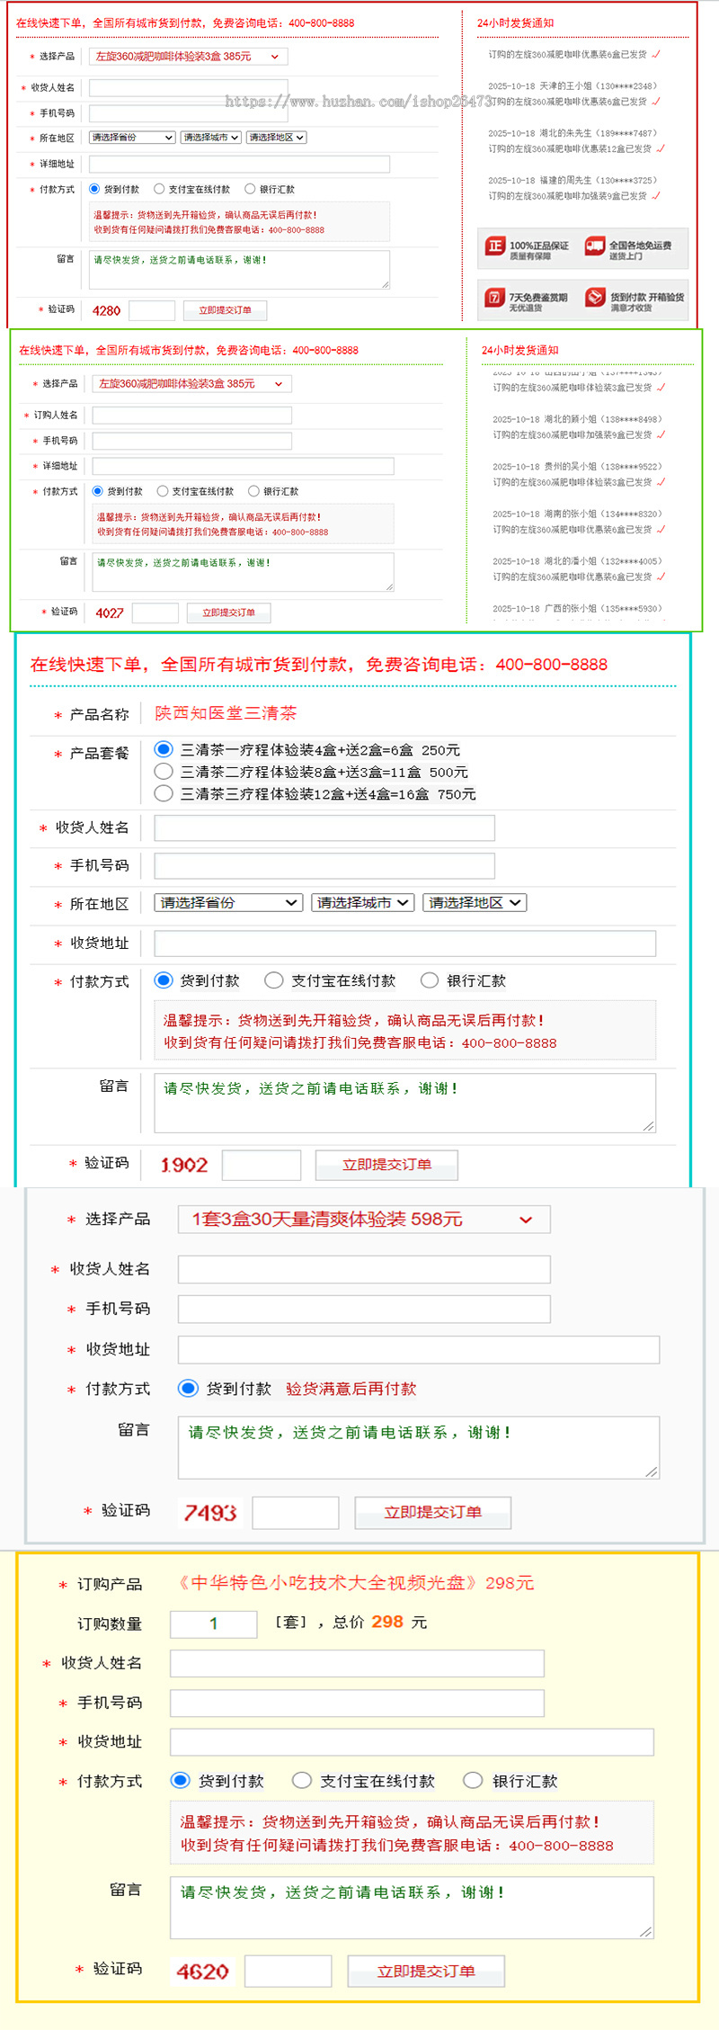This screenshot has width=719, height=2030.
Task: Open 请选择地区 dropdown in the 三清茶 form
Action: tap(475, 903)
